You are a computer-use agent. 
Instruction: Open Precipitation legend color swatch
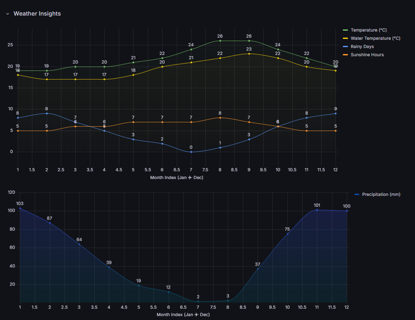[357, 195]
